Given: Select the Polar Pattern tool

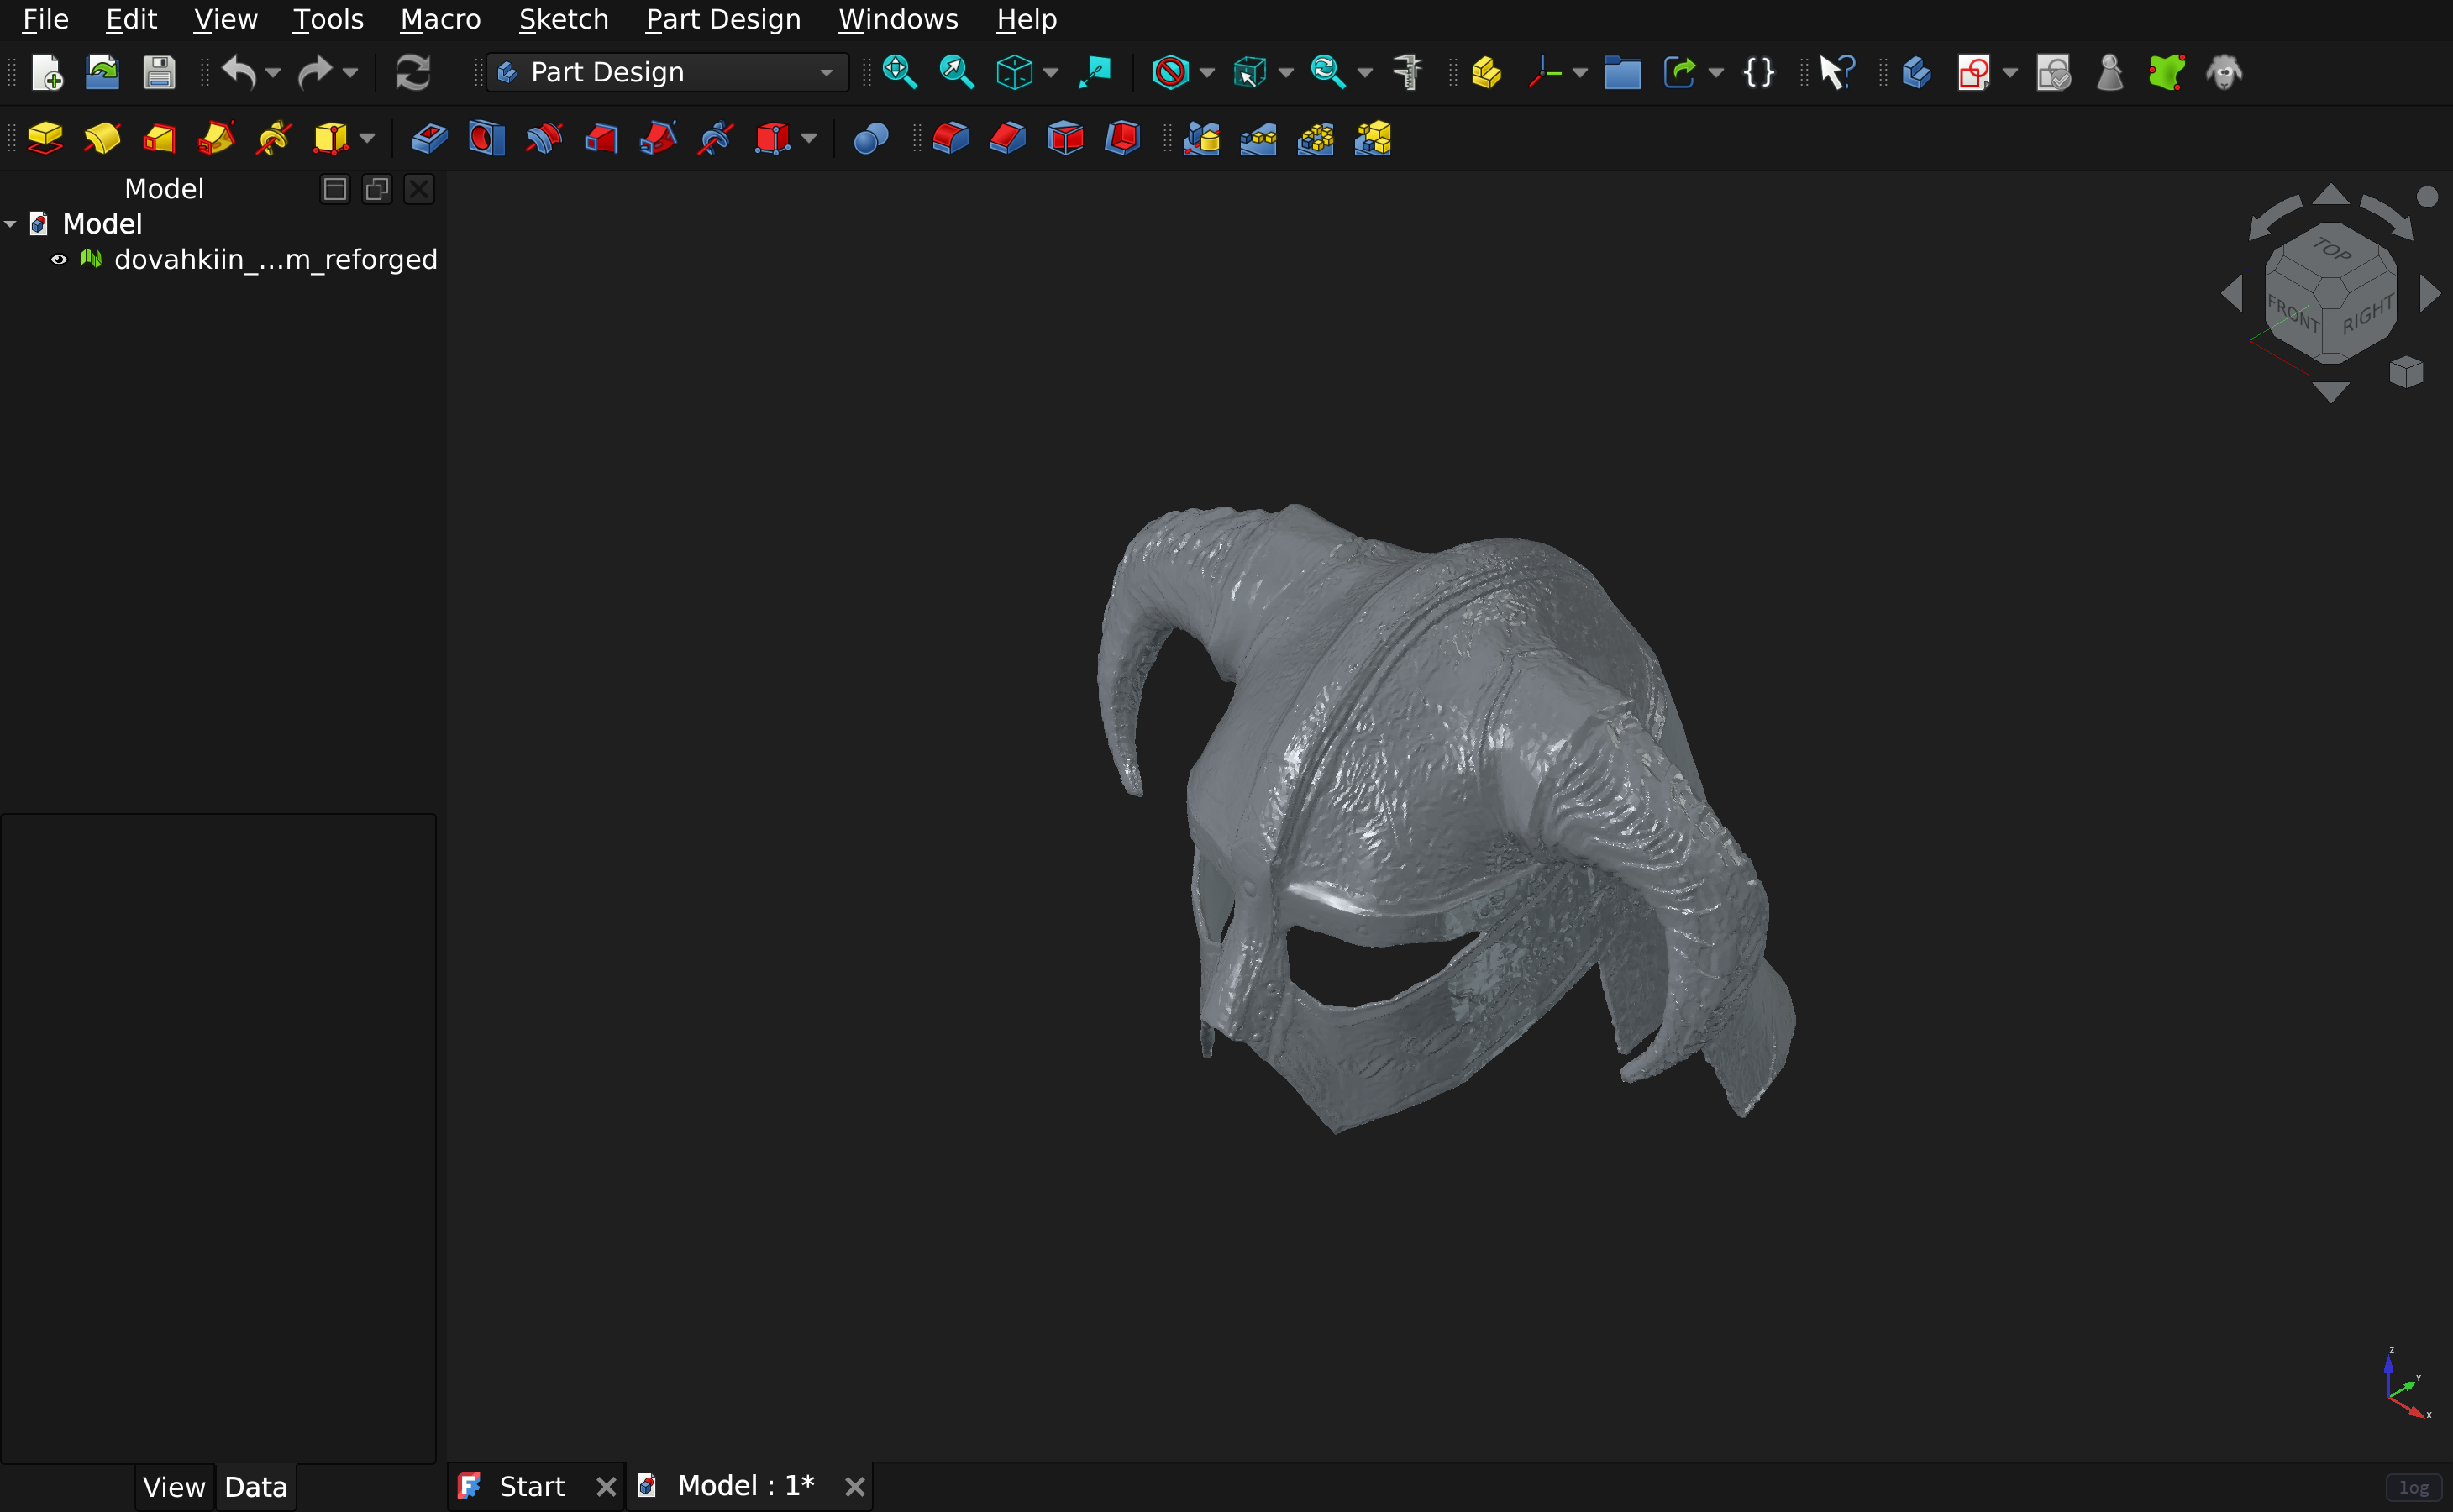Looking at the screenshot, I should pos(1315,138).
